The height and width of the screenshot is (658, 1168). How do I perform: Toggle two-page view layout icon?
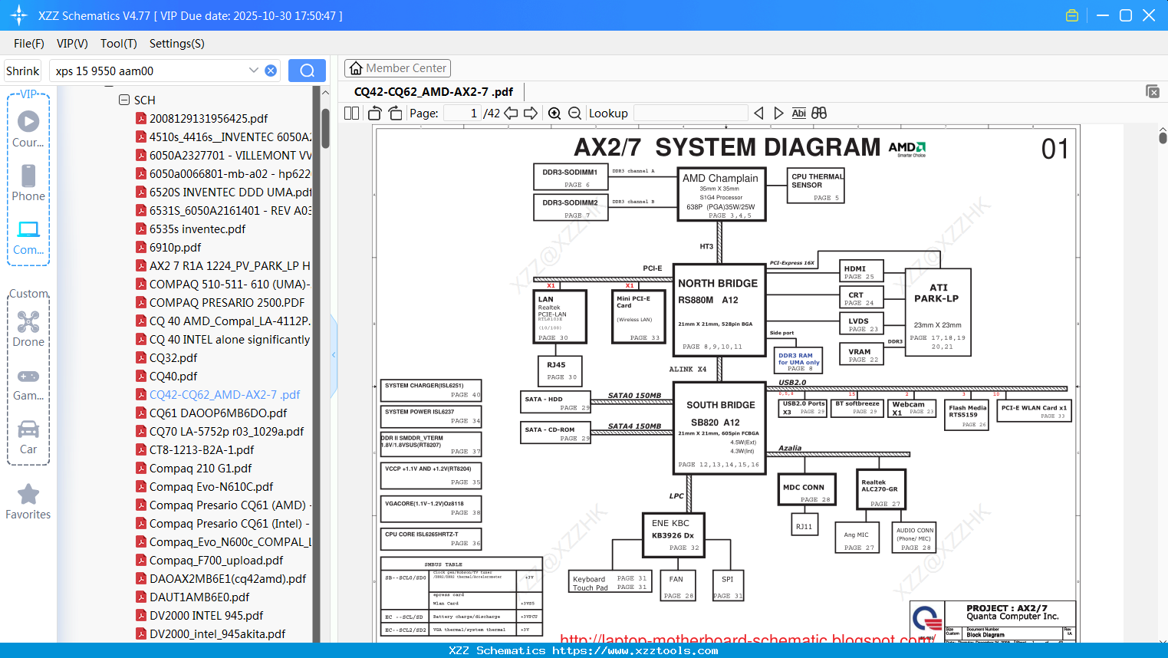click(x=351, y=113)
